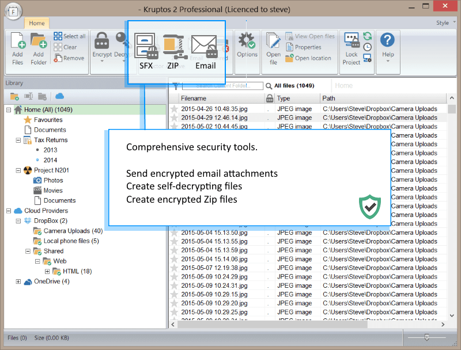461x350 pixels.
Task: Click the Properties button
Action: 308,47
